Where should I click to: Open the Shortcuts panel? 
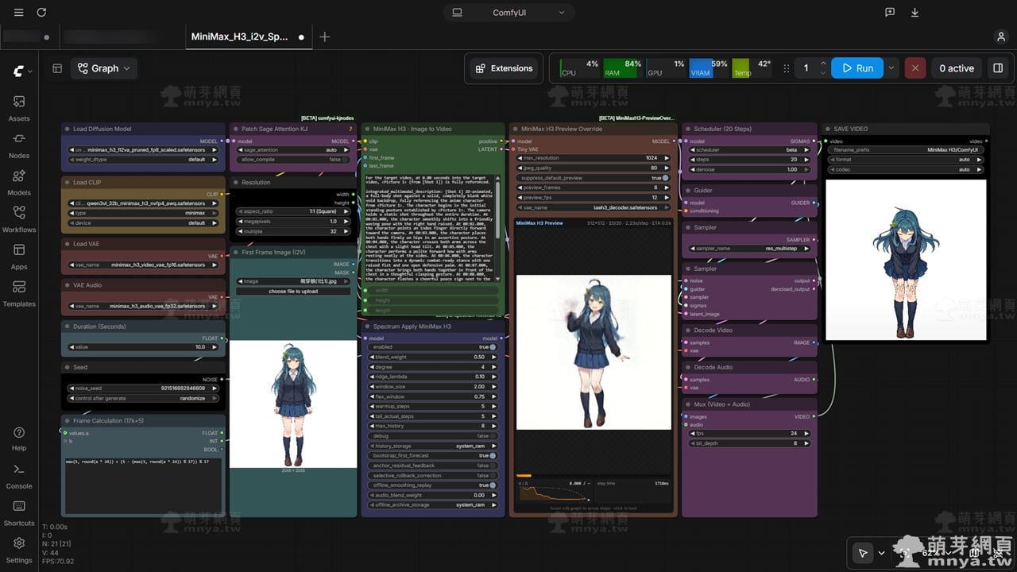point(19,512)
